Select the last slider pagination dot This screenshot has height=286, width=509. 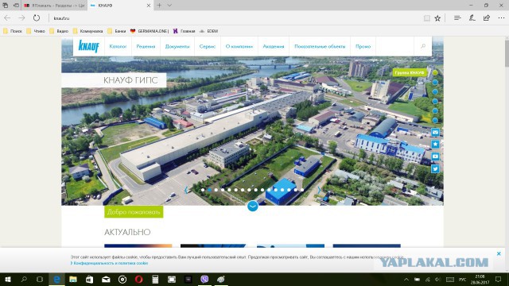(302, 190)
